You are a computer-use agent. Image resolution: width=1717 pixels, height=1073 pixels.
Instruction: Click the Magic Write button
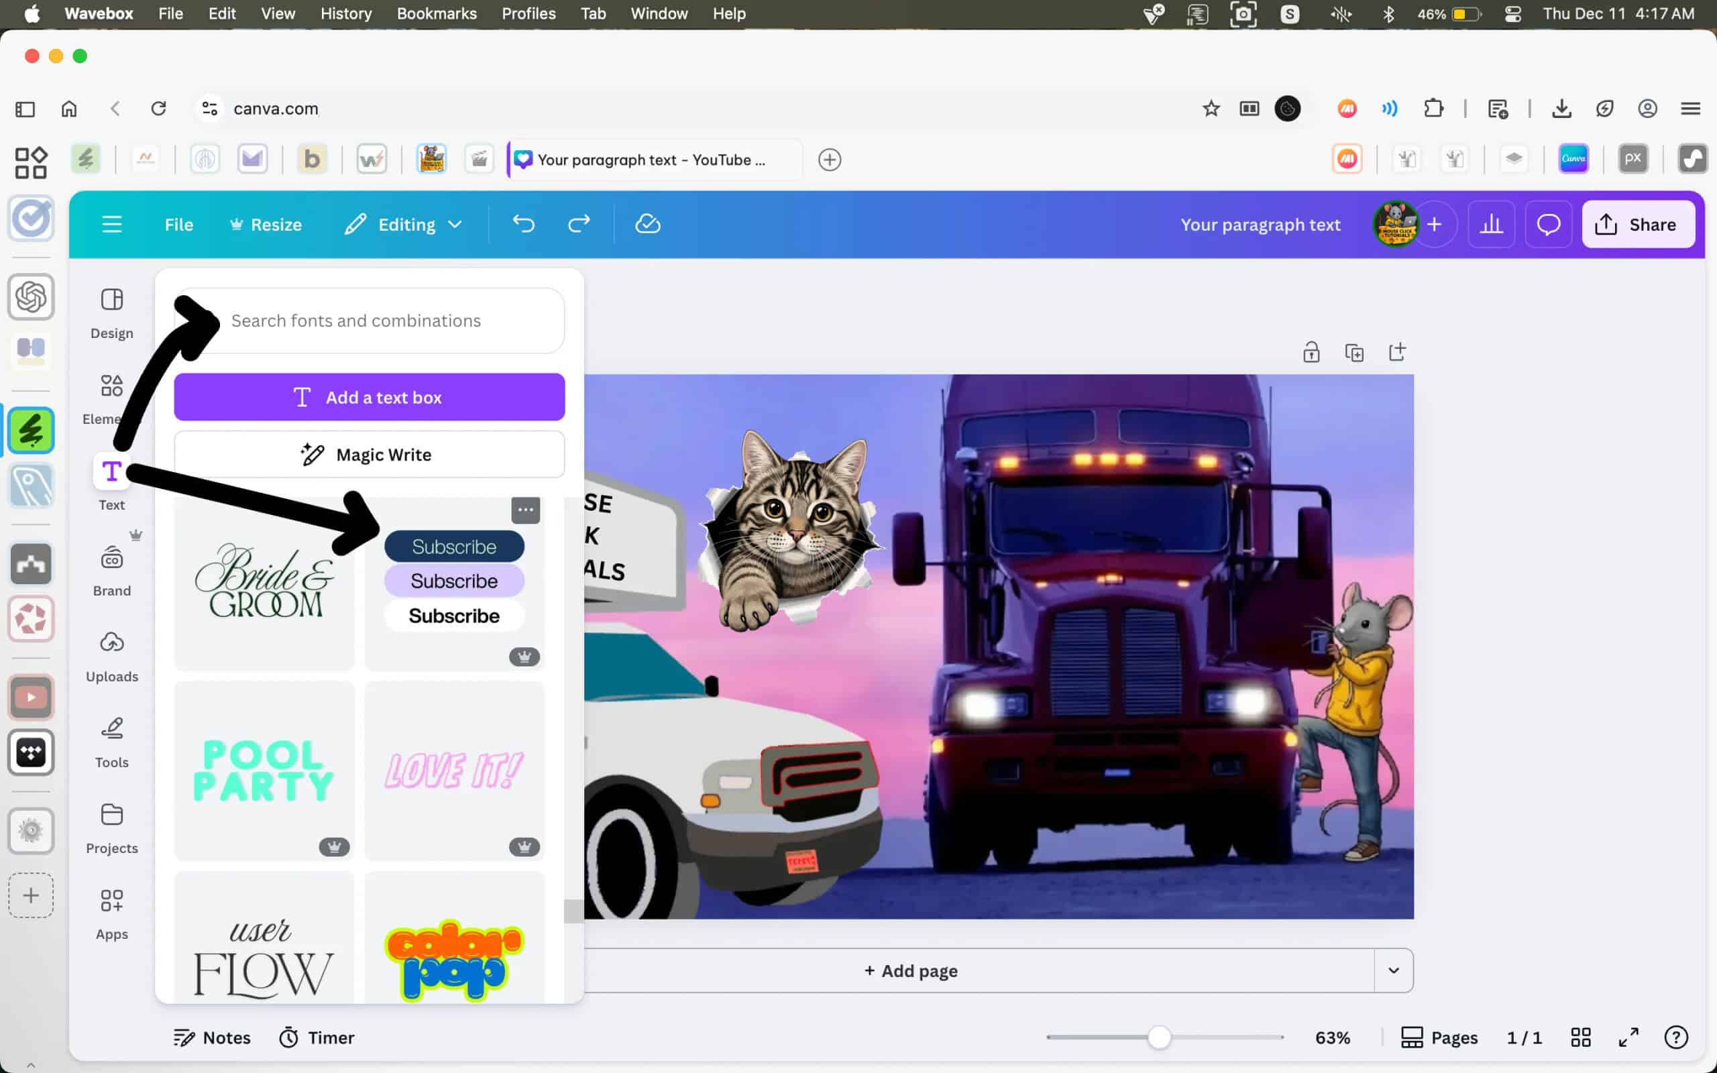click(x=369, y=454)
